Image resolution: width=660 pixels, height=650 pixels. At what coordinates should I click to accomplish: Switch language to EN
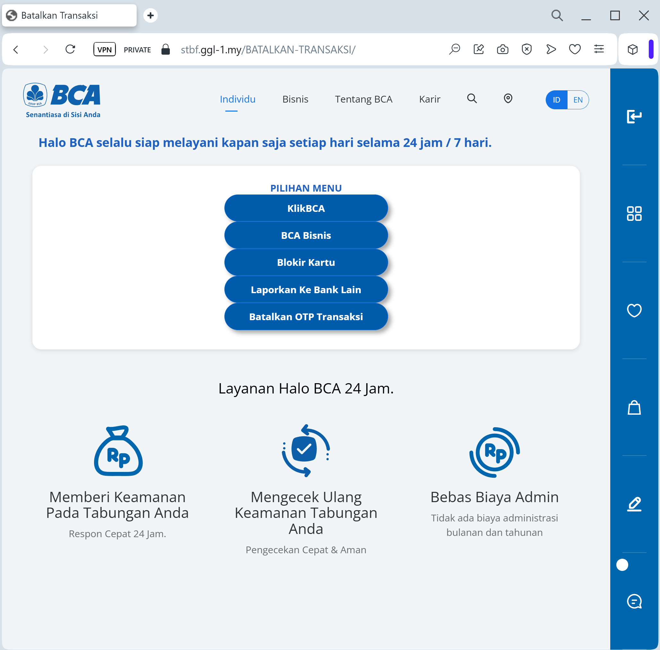click(578, 100)
